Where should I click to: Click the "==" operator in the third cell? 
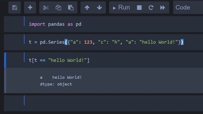point(43,60)
